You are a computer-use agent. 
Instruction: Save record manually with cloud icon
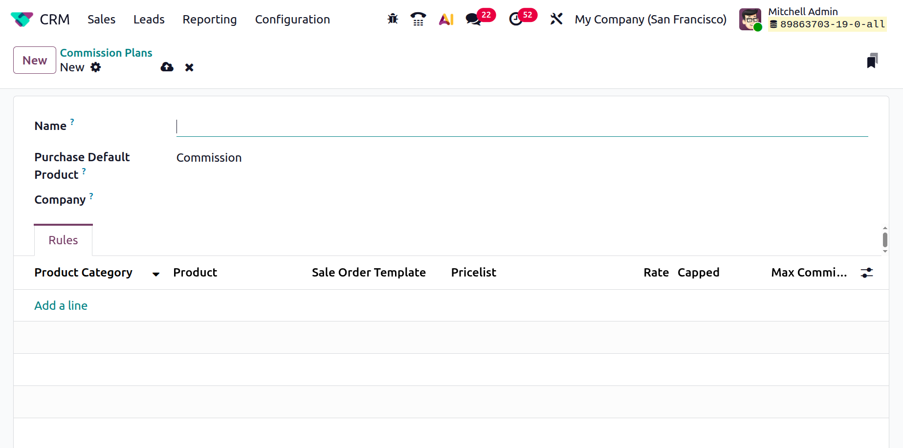[167, 67]
